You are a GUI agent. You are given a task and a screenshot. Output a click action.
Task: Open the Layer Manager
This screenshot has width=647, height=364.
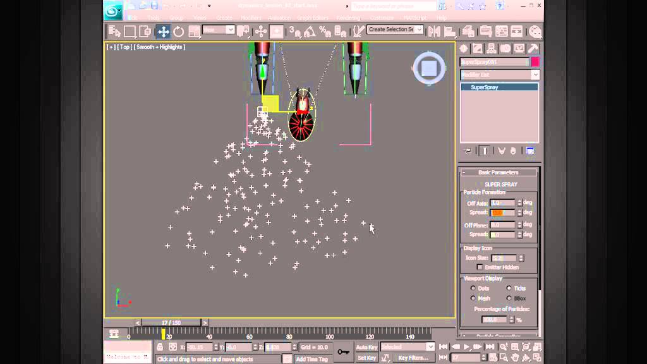(x=468, y=32)
